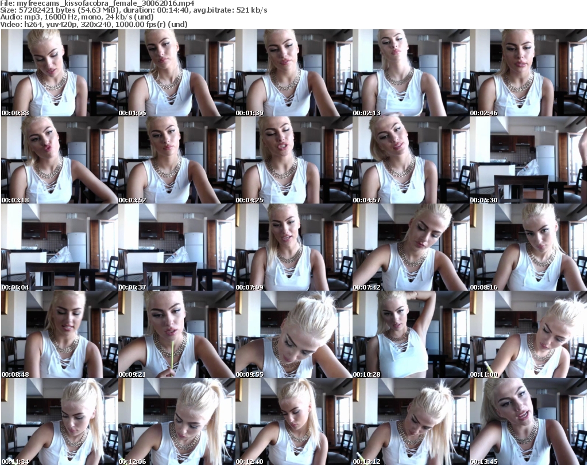Select the thumbnail frame stamped 00:02:46
The image size is (588, 465).
(528, 73)
